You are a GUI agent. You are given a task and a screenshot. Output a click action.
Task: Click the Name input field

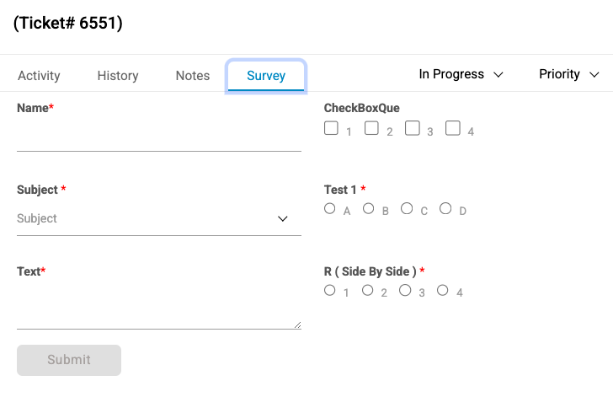(158, 137)
